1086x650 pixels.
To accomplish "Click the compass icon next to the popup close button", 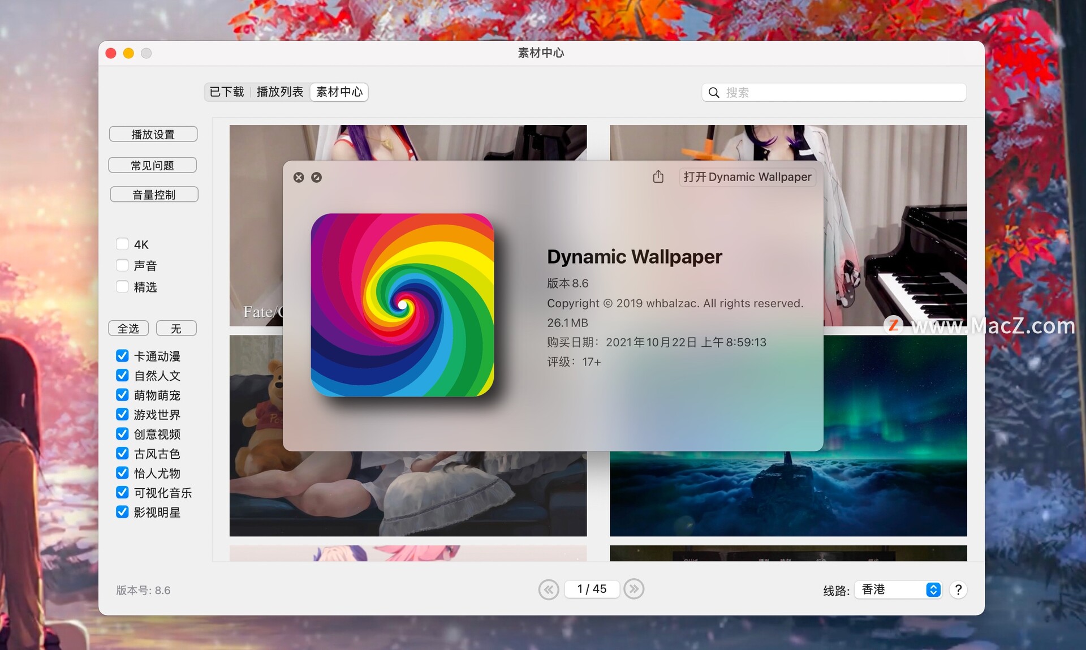I will (x=317, y=178).
